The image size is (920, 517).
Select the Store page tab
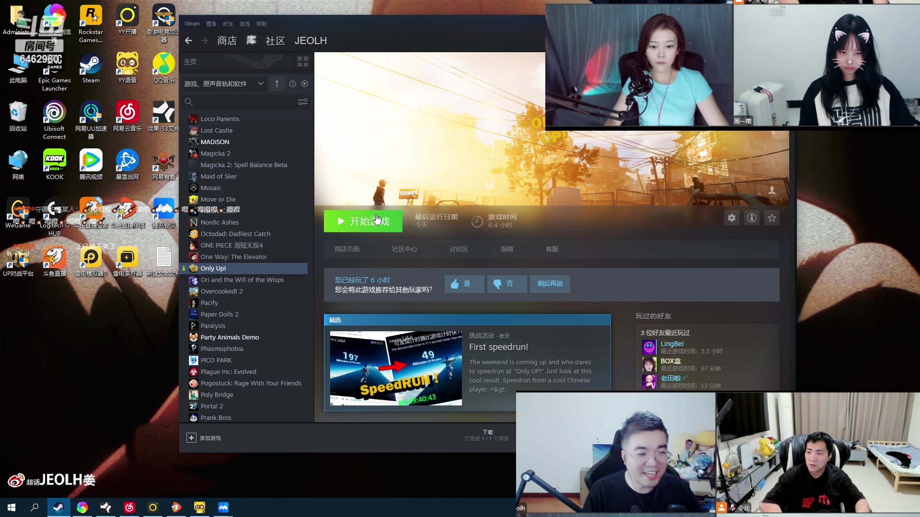346,249
